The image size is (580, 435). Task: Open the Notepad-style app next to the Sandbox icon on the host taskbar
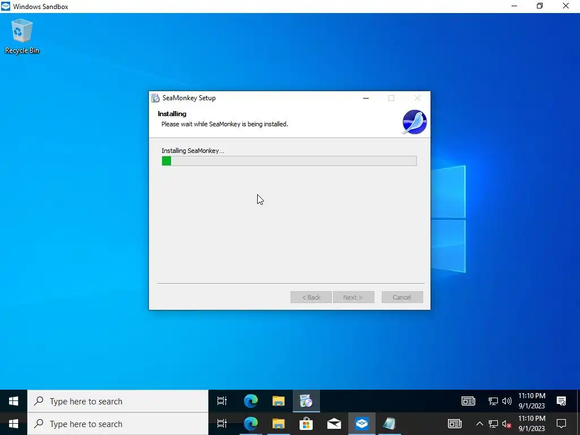(390, 424)
